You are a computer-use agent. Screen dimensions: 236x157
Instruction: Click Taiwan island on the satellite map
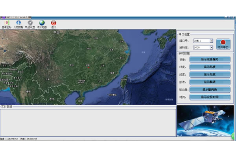coord(124,80)
